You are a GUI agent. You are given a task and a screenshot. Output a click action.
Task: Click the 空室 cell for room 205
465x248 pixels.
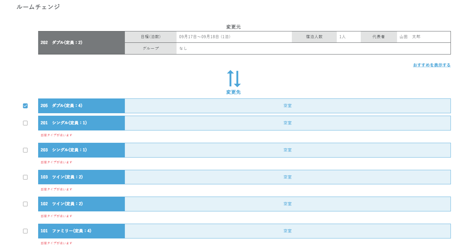tap(288, 106)
